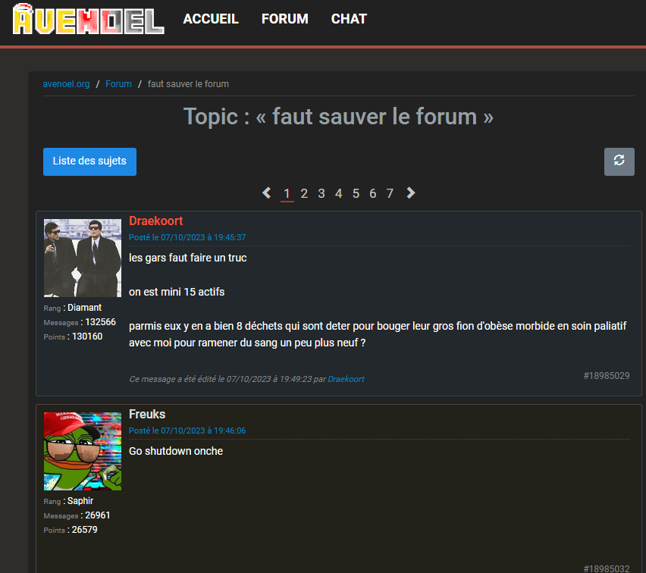
Task: Click post date 07/10/2023 à 19:45:37
Action: 187,237
